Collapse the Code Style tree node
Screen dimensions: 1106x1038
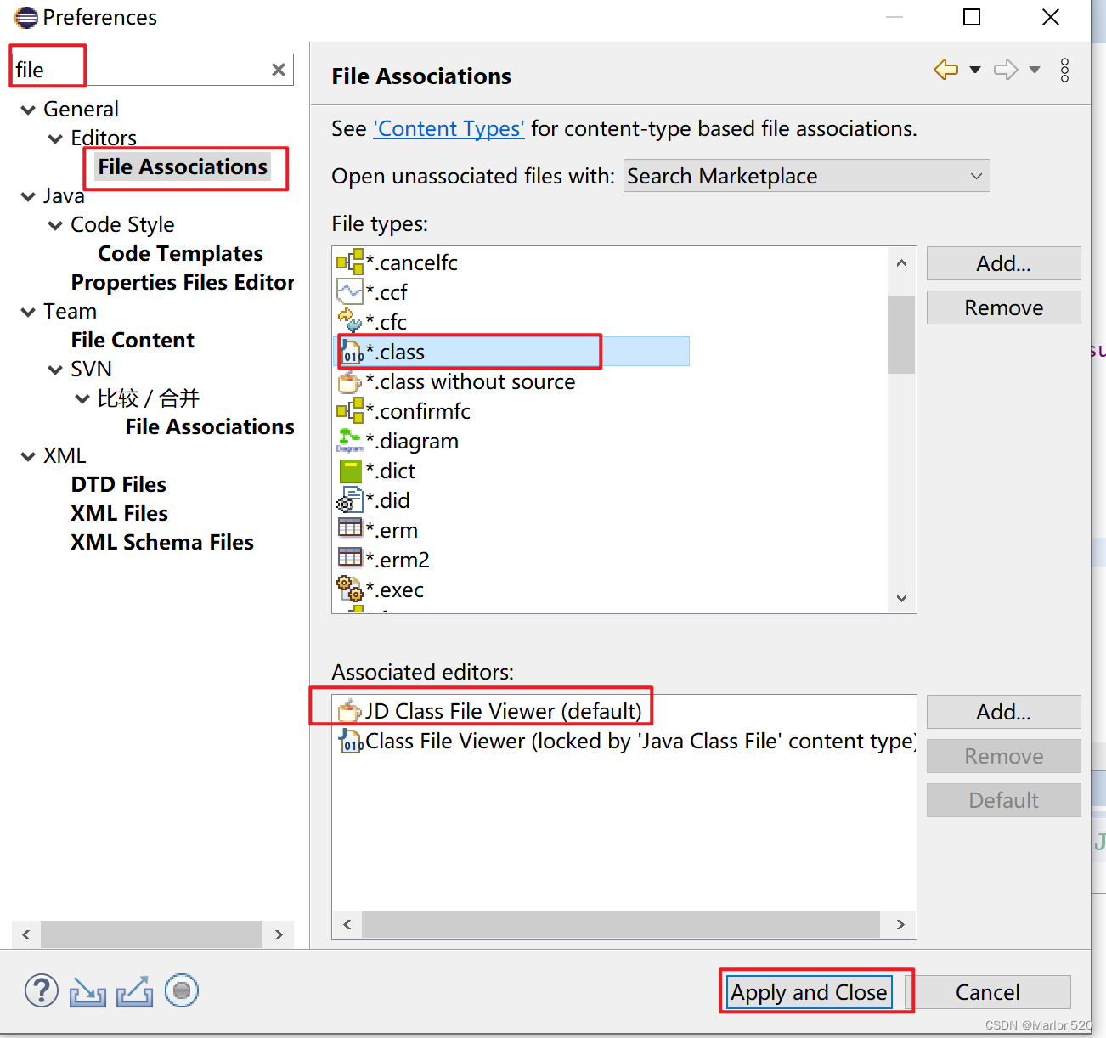point(55,225)
